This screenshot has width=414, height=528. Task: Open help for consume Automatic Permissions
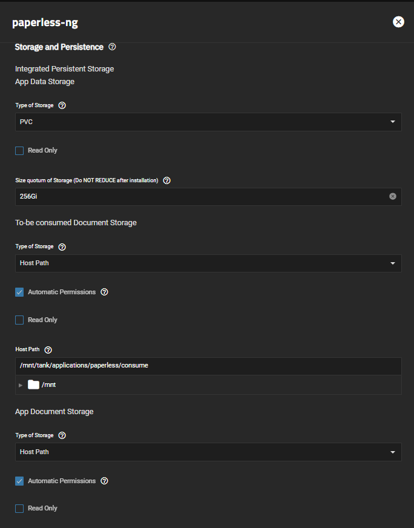tap(104, 292)
